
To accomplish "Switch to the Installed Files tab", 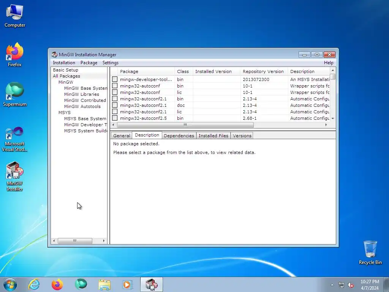I will [x=213, y=136].
